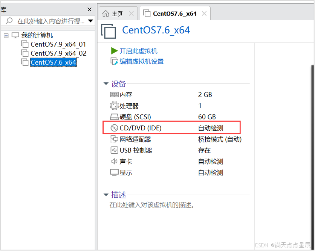Click the VM icon beside CentOS7.9_x64_02
This screenshot has width=315, height=251.
(x=24, y=53)
